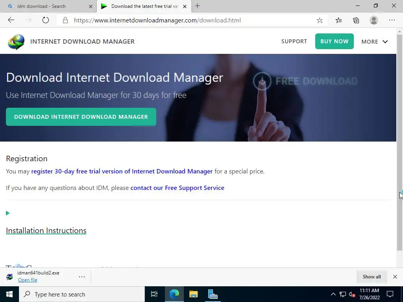Click the muted volume tray icon
Screen dimensions: 403x302
click(352, 294)
